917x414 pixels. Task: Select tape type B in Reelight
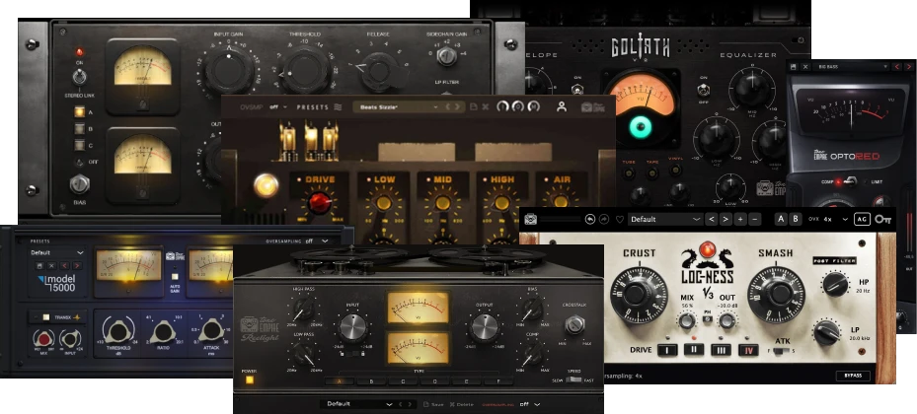click(371, 380)
